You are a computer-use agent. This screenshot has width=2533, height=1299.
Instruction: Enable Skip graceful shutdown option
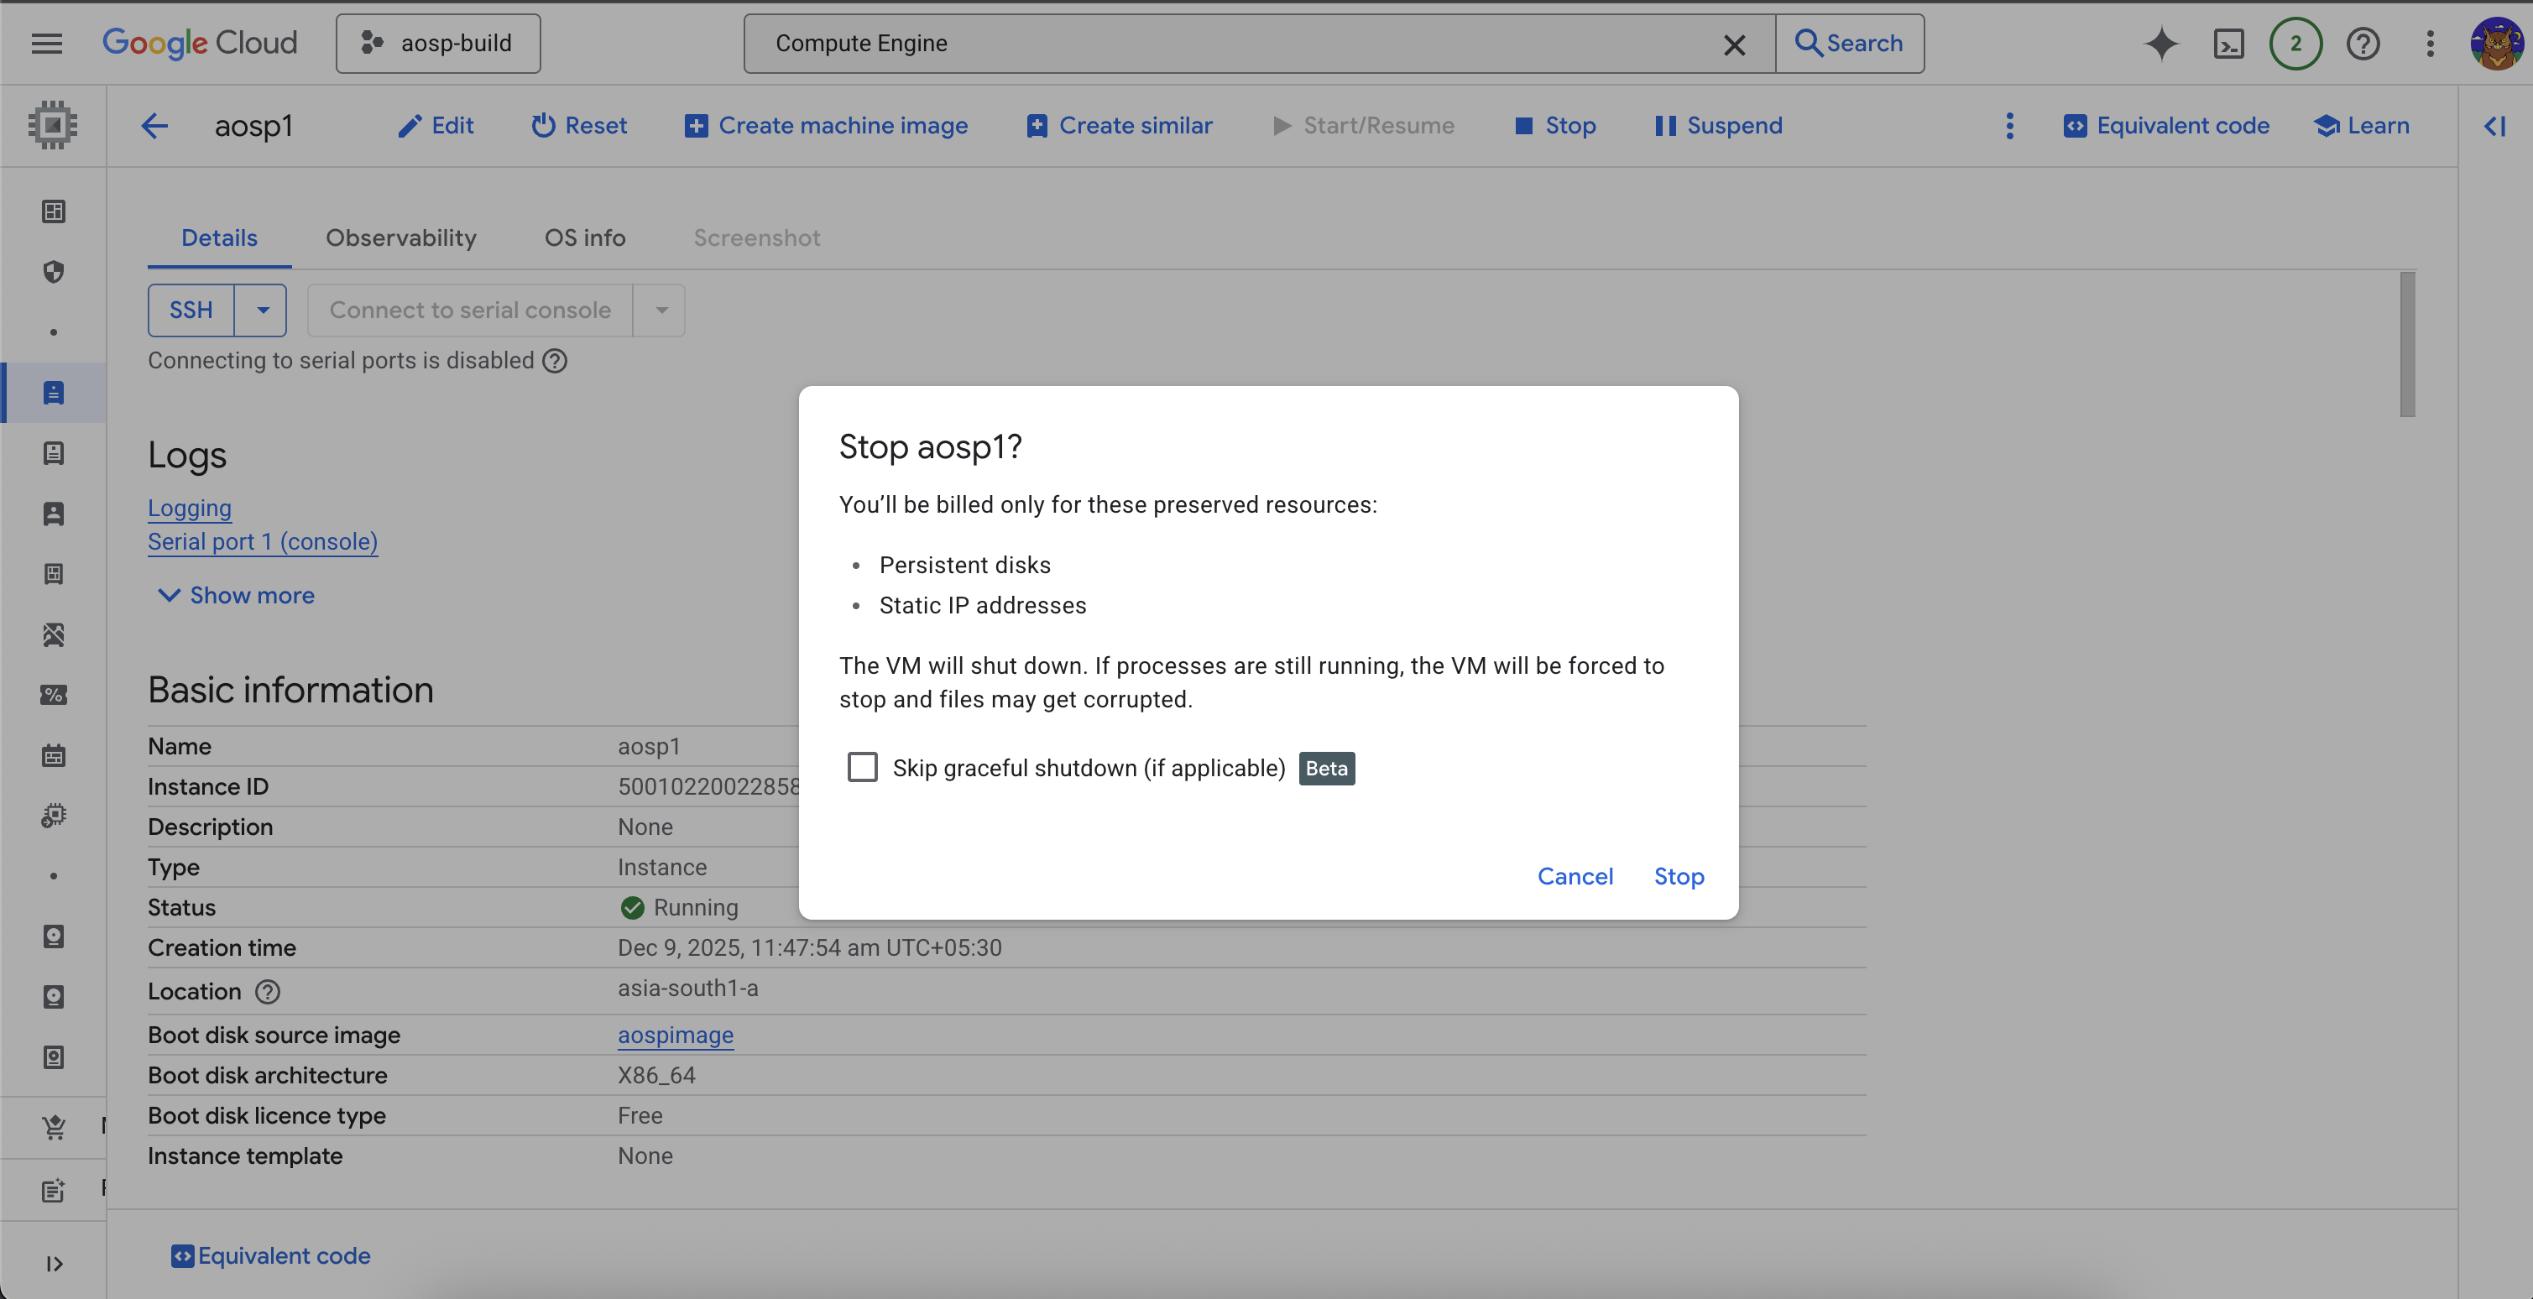862,768
